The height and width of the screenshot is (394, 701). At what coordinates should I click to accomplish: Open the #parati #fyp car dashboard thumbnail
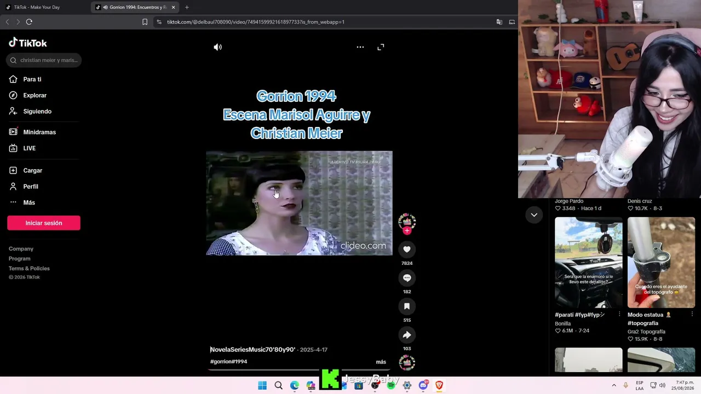click(589, 263)
